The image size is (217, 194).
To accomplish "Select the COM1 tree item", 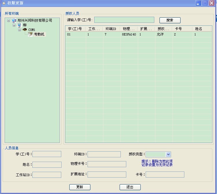I will pos(32,30).
